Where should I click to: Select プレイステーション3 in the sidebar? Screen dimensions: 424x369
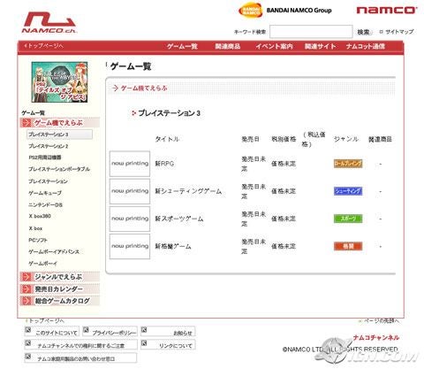pyautogui.click(x=59, y=135)
